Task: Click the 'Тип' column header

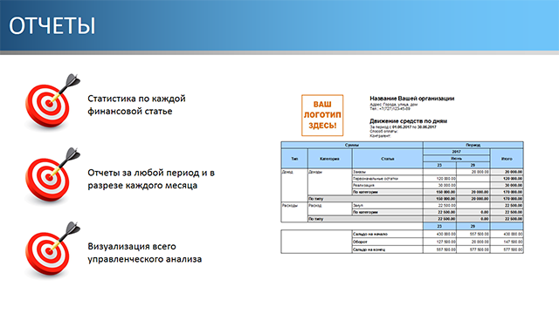Action: tap(294, 159)
